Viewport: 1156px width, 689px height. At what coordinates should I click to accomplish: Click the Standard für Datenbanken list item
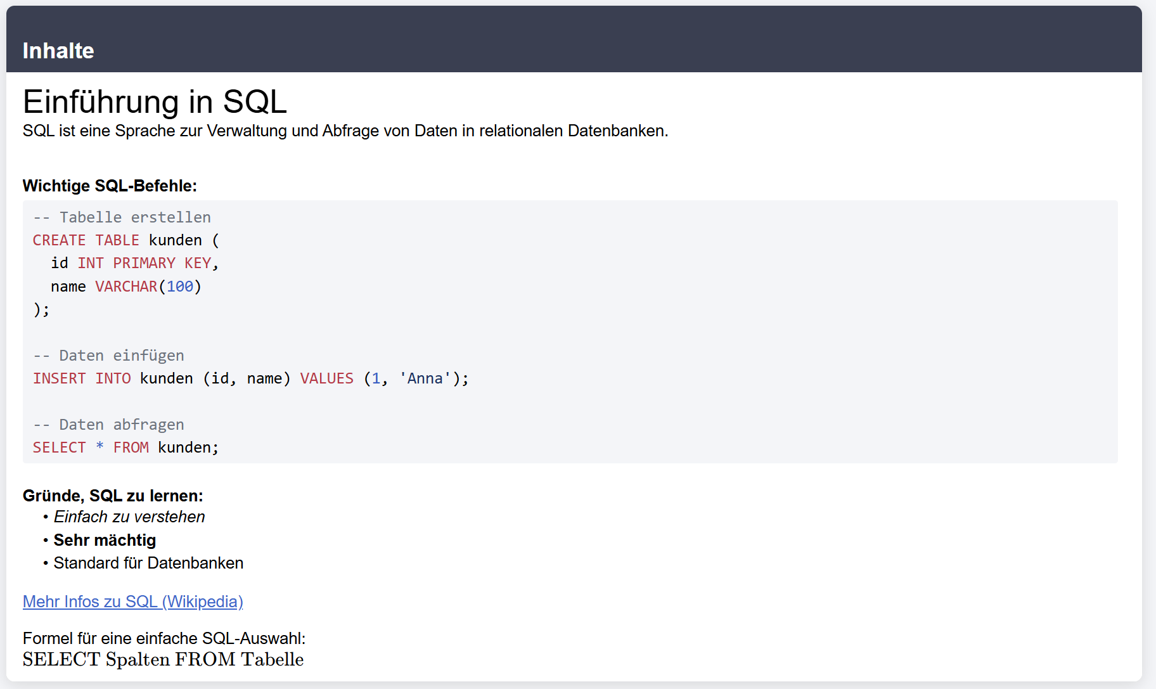tap(148, 563)
